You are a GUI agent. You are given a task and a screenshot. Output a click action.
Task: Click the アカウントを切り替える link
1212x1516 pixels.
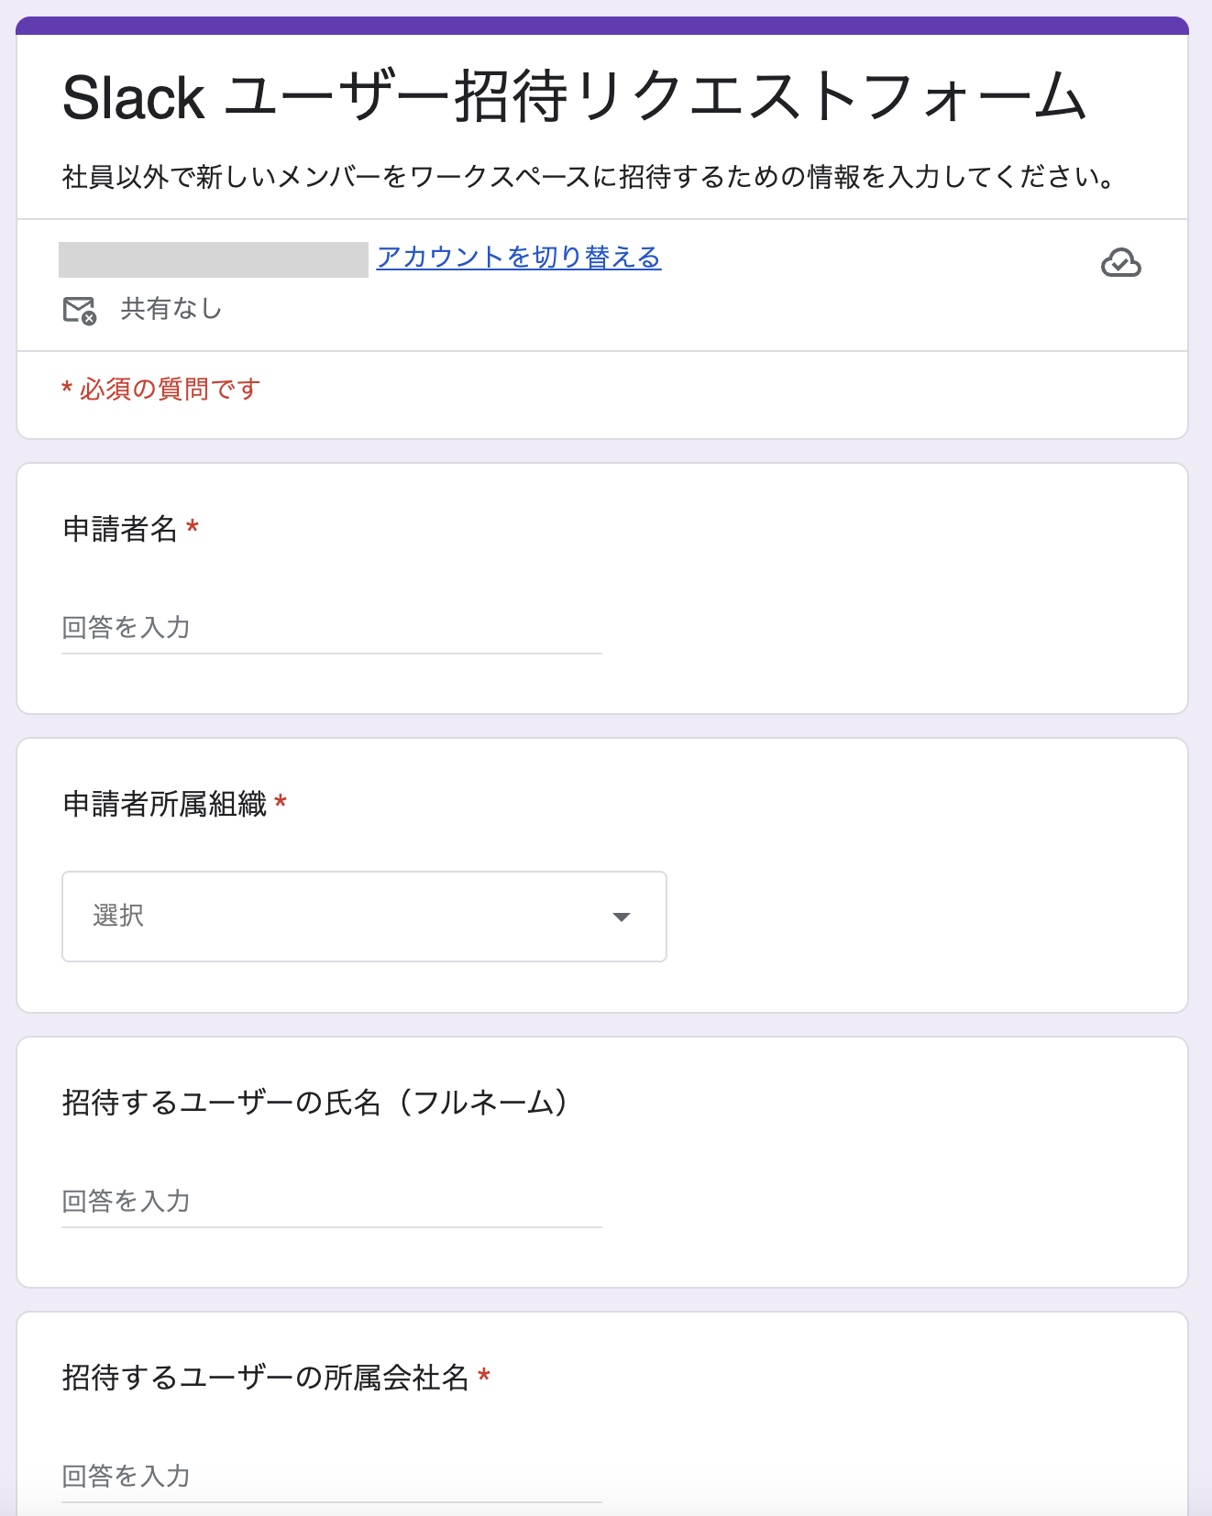518,258
